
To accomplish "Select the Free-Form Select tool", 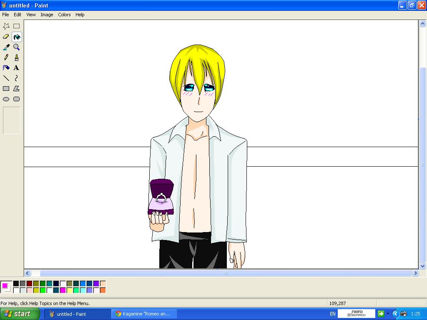I will click(6, 26).
